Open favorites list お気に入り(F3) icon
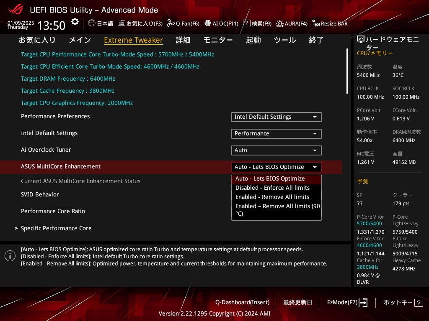Image resolution: width=429 pixels, height=321 pixels. [121, 23]
